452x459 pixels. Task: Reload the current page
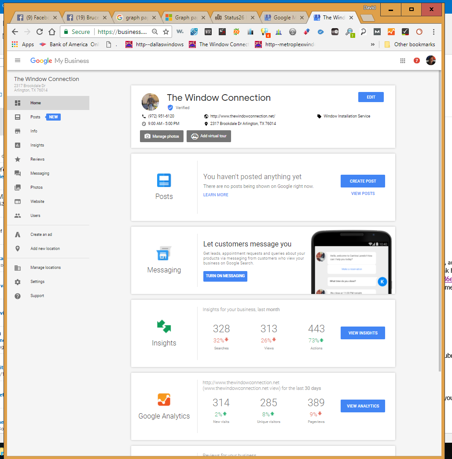(x=40, y=32)
